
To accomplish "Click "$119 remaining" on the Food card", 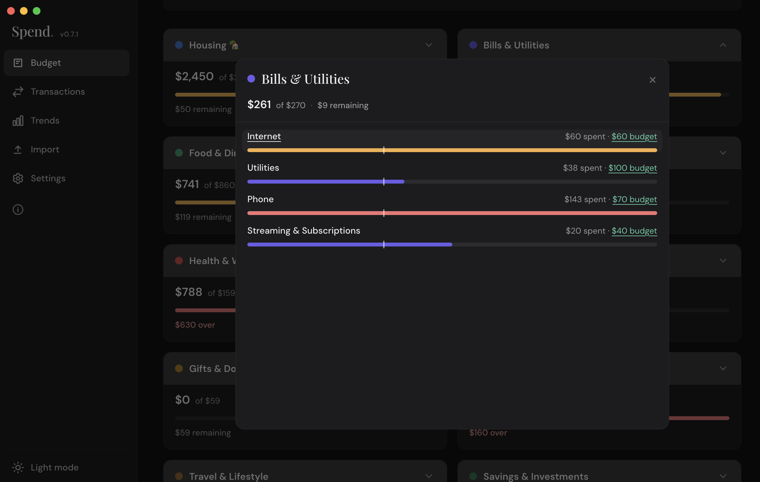I will coord(203,217).
